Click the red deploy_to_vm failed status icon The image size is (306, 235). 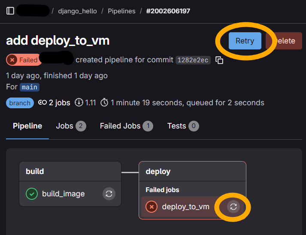pos(151,207)
